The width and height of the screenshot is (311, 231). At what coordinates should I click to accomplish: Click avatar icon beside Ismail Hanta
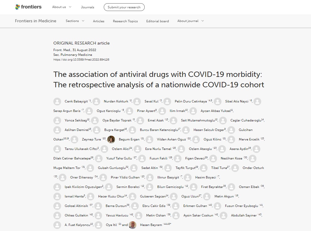(x=57, y=196)
